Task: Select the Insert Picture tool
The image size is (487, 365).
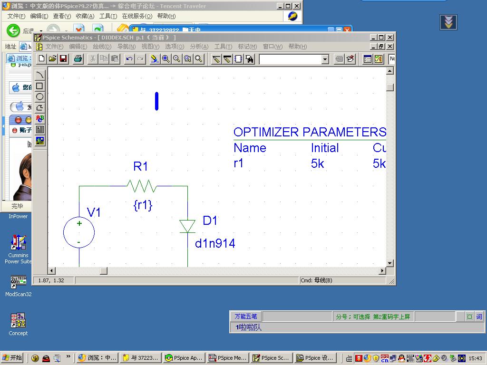Action: click(40, 141)
